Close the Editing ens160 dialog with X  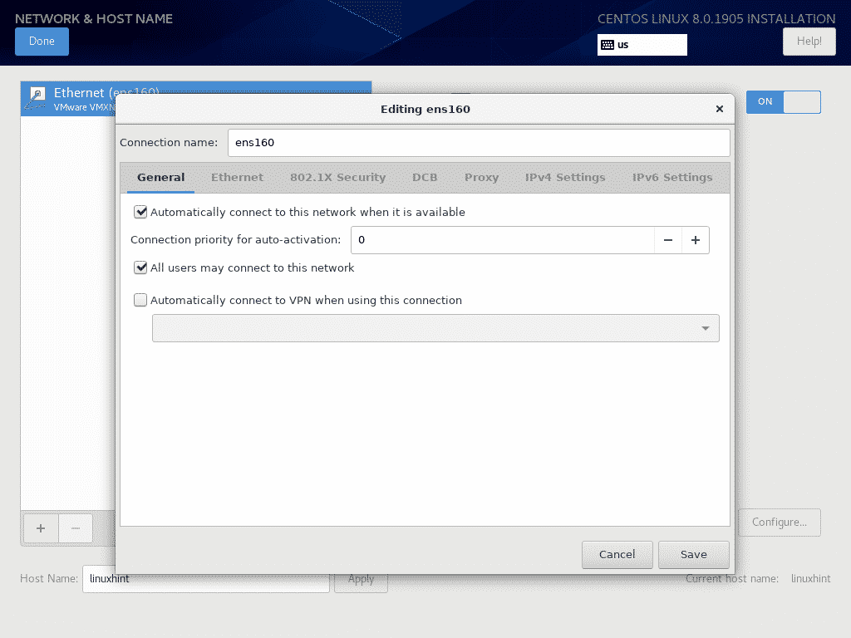pyautogui.click(x=719, y=109)
